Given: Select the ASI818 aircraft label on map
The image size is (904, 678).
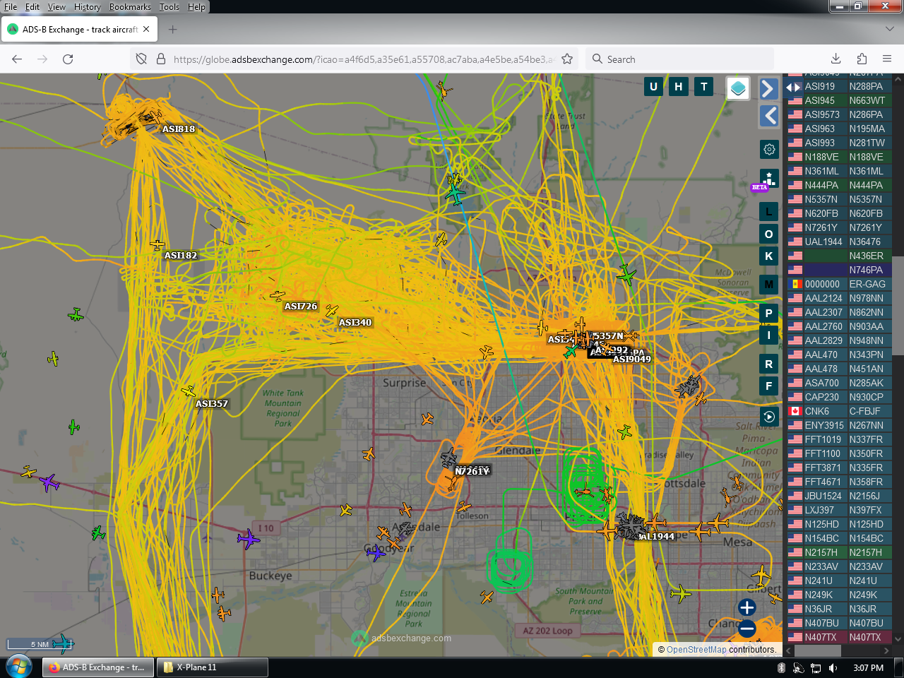Looking at the screenshot, I should (179, 129).
